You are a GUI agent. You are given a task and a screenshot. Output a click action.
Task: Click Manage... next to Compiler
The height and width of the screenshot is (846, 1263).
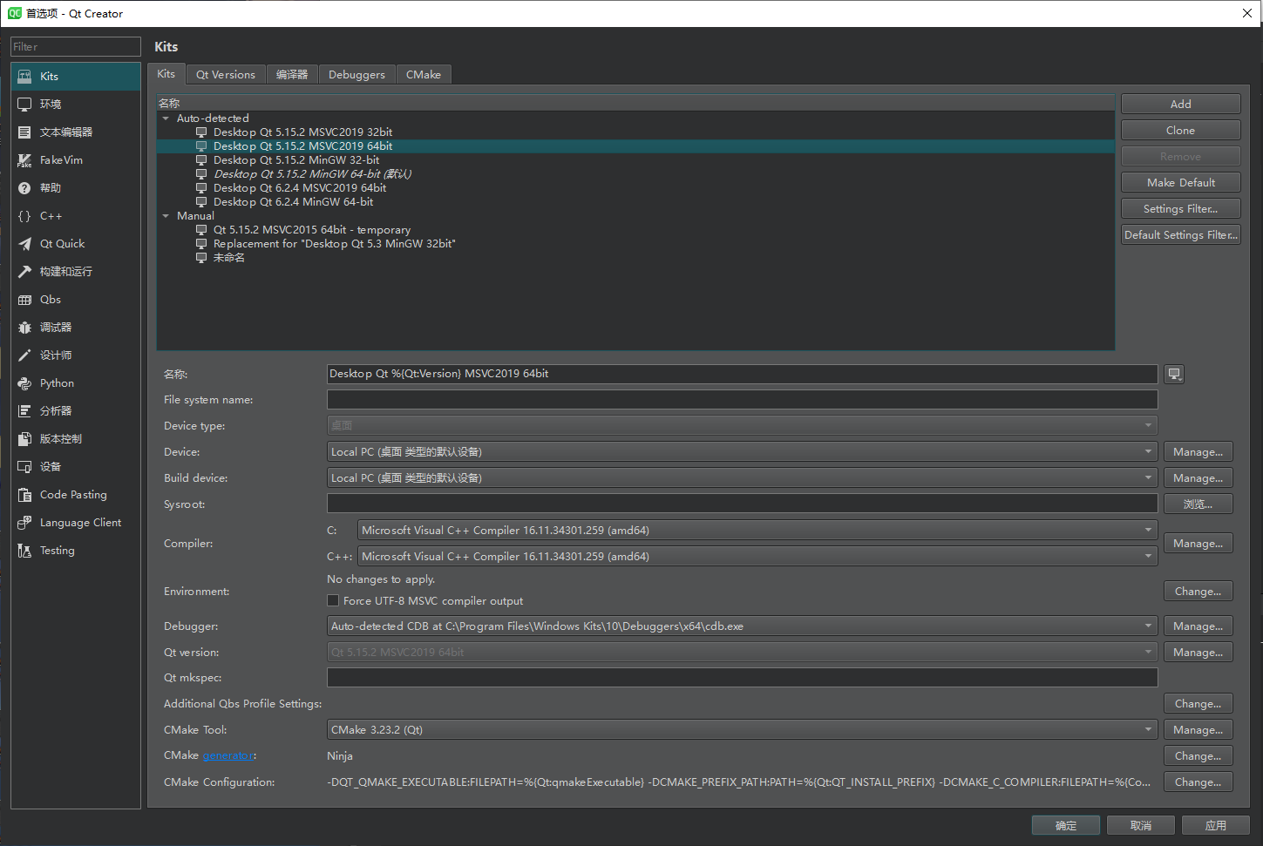[x=1198, y=544]
